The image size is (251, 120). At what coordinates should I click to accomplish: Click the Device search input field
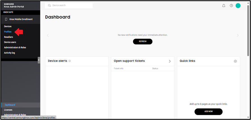(x=69, y=5)
